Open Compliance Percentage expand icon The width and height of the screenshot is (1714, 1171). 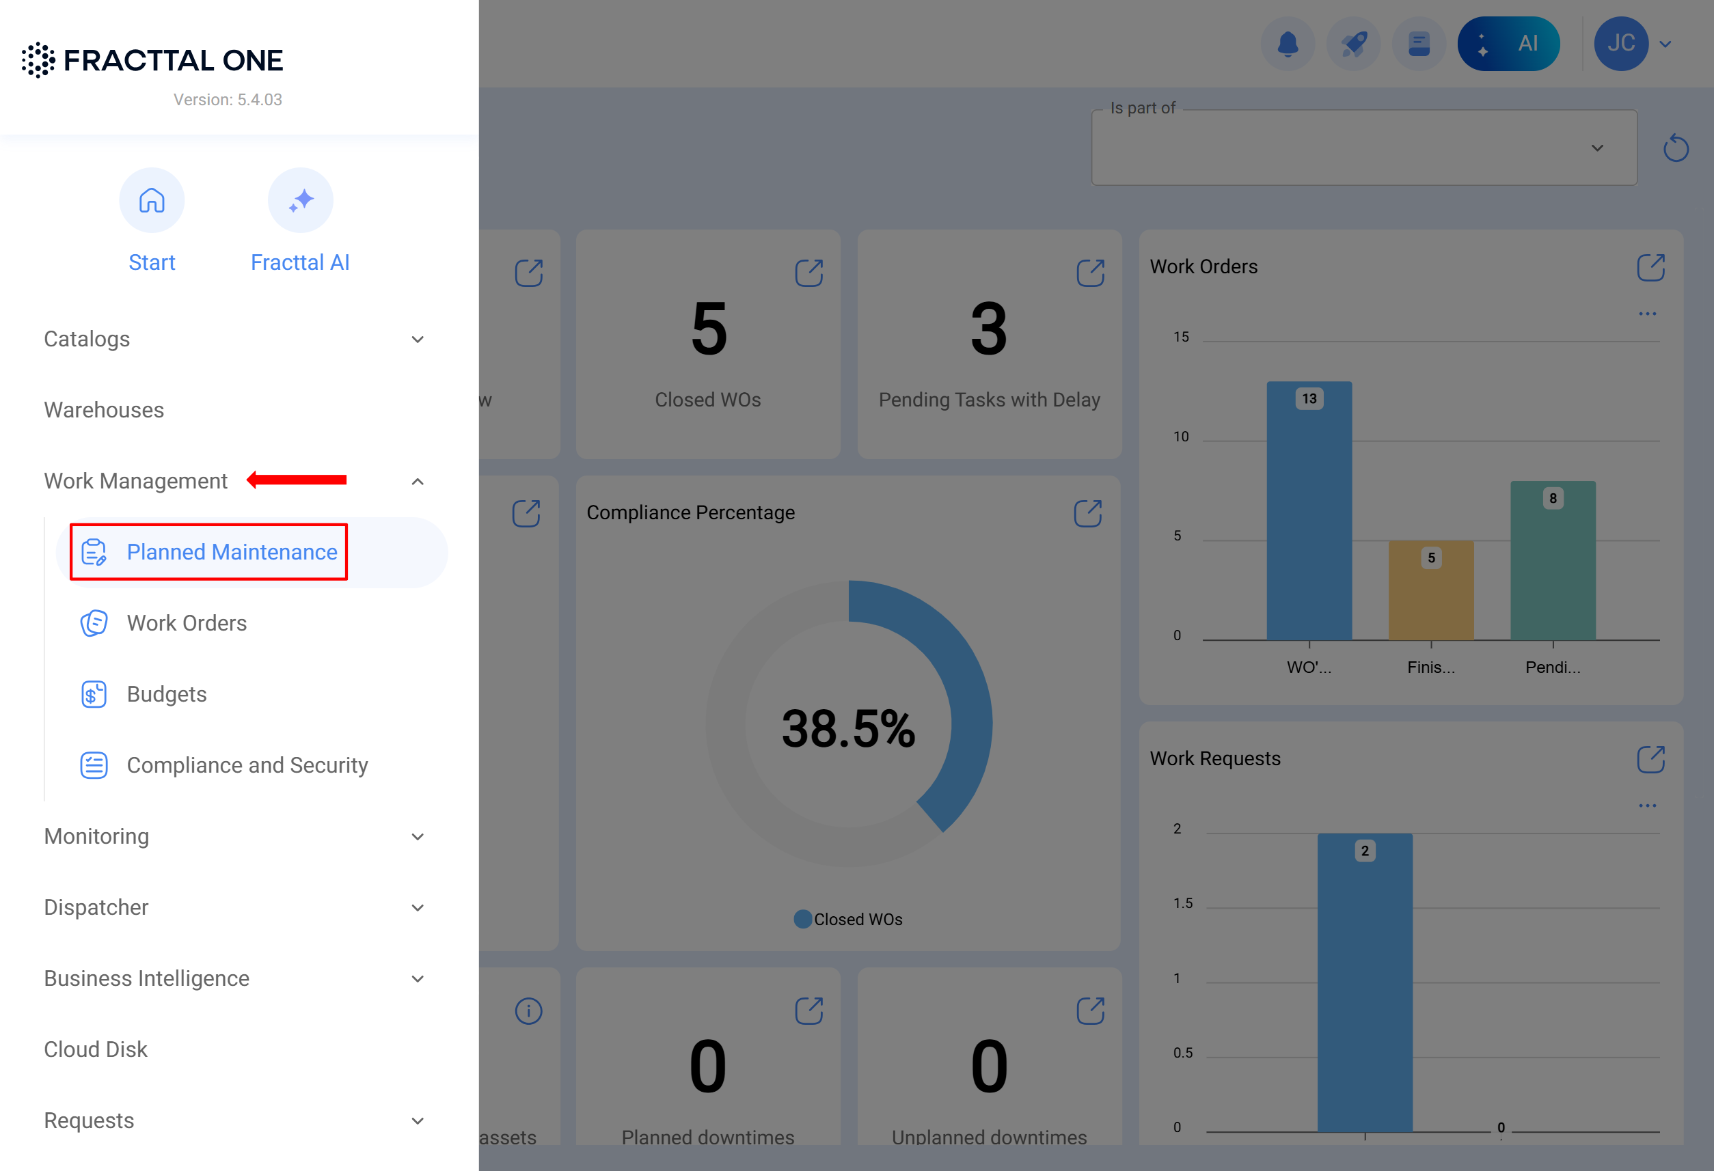click(x=1087, y=513)
